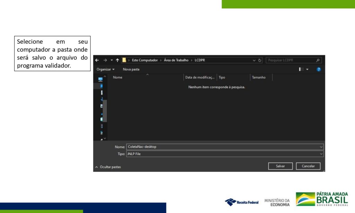
Task: Open view options dropdown arrow
Action: (x=307, y=69)
